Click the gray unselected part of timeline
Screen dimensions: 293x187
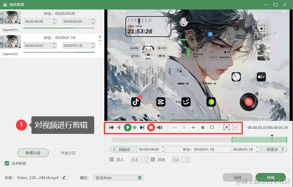click(171, 140)
